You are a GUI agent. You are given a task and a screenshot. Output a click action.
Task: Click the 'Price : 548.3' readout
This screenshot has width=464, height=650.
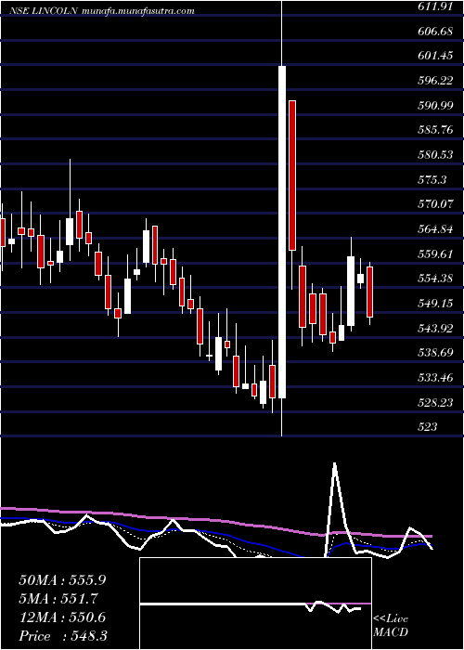click(62, 636)
